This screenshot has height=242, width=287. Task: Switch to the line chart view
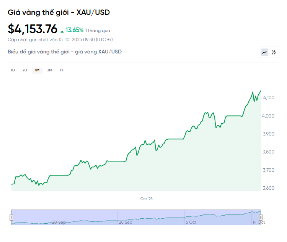pos(264,52)
